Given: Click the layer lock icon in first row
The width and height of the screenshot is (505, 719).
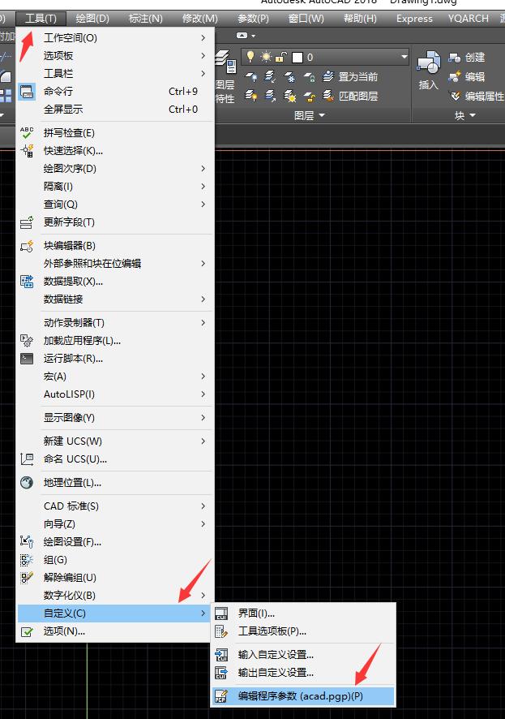Looking at the screenshot, I should 310,76.
